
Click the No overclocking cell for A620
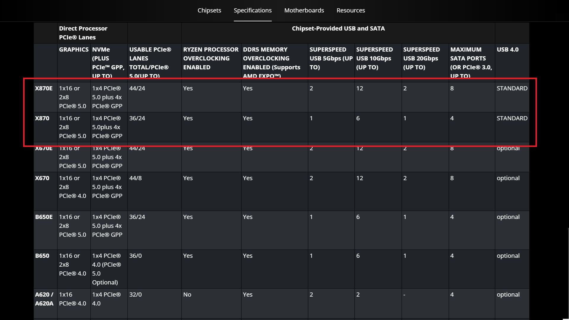187,295
